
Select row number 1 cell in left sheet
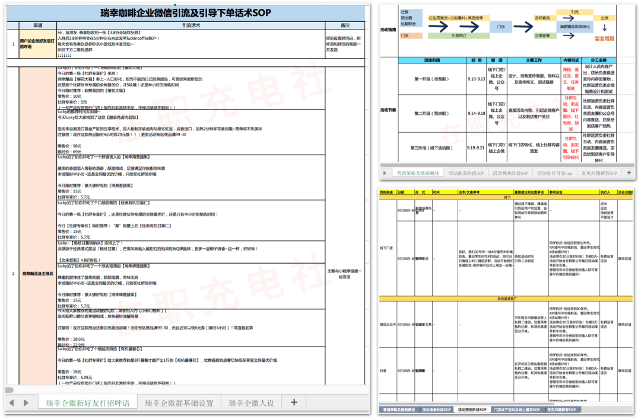(x=13, y=44)
